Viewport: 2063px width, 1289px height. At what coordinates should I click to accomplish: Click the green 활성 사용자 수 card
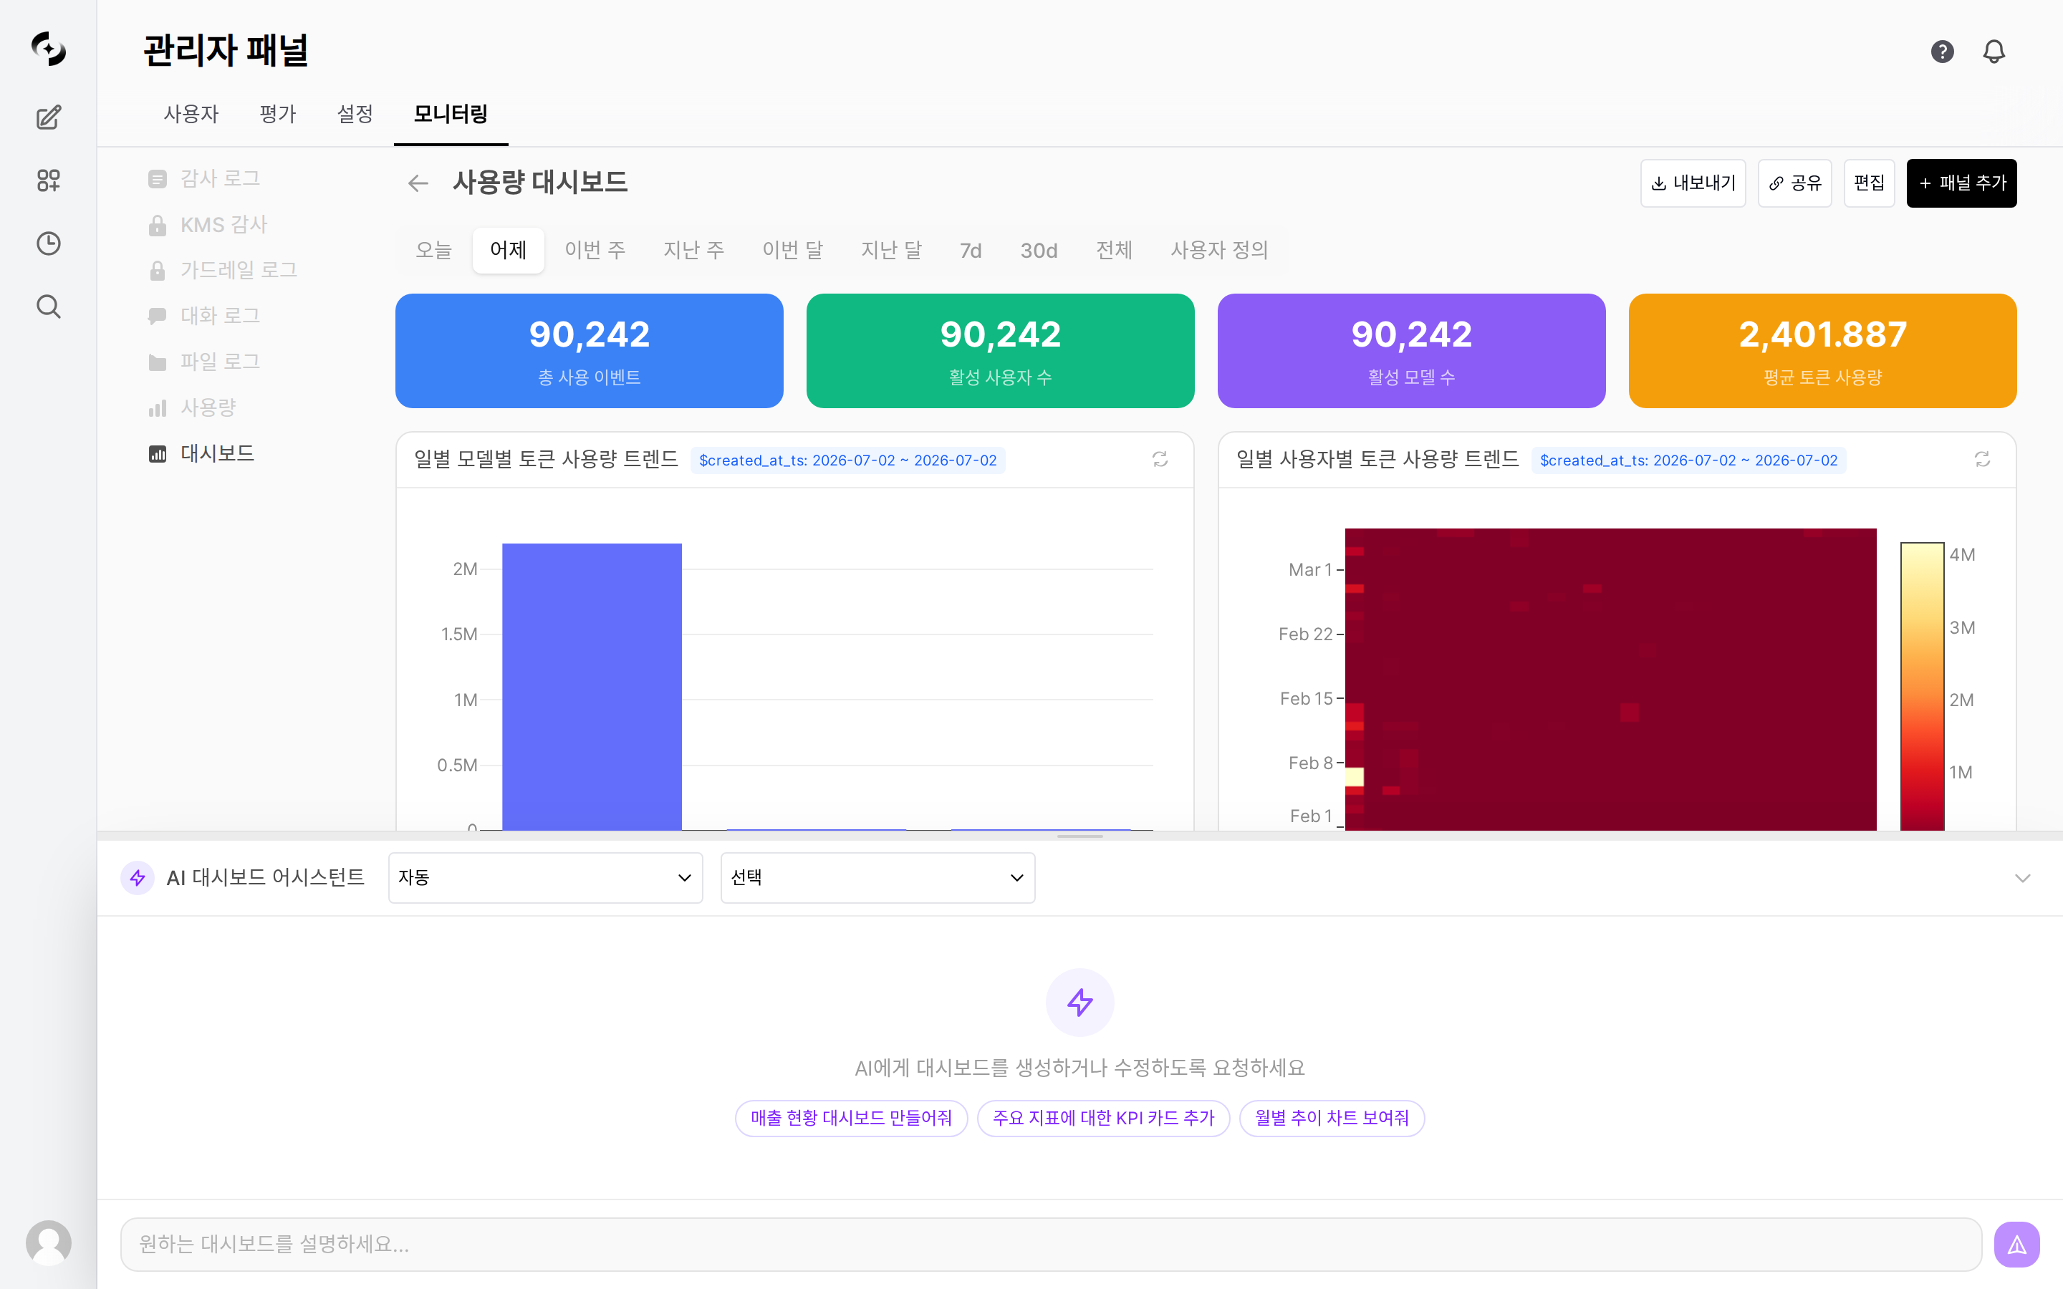1000,350
